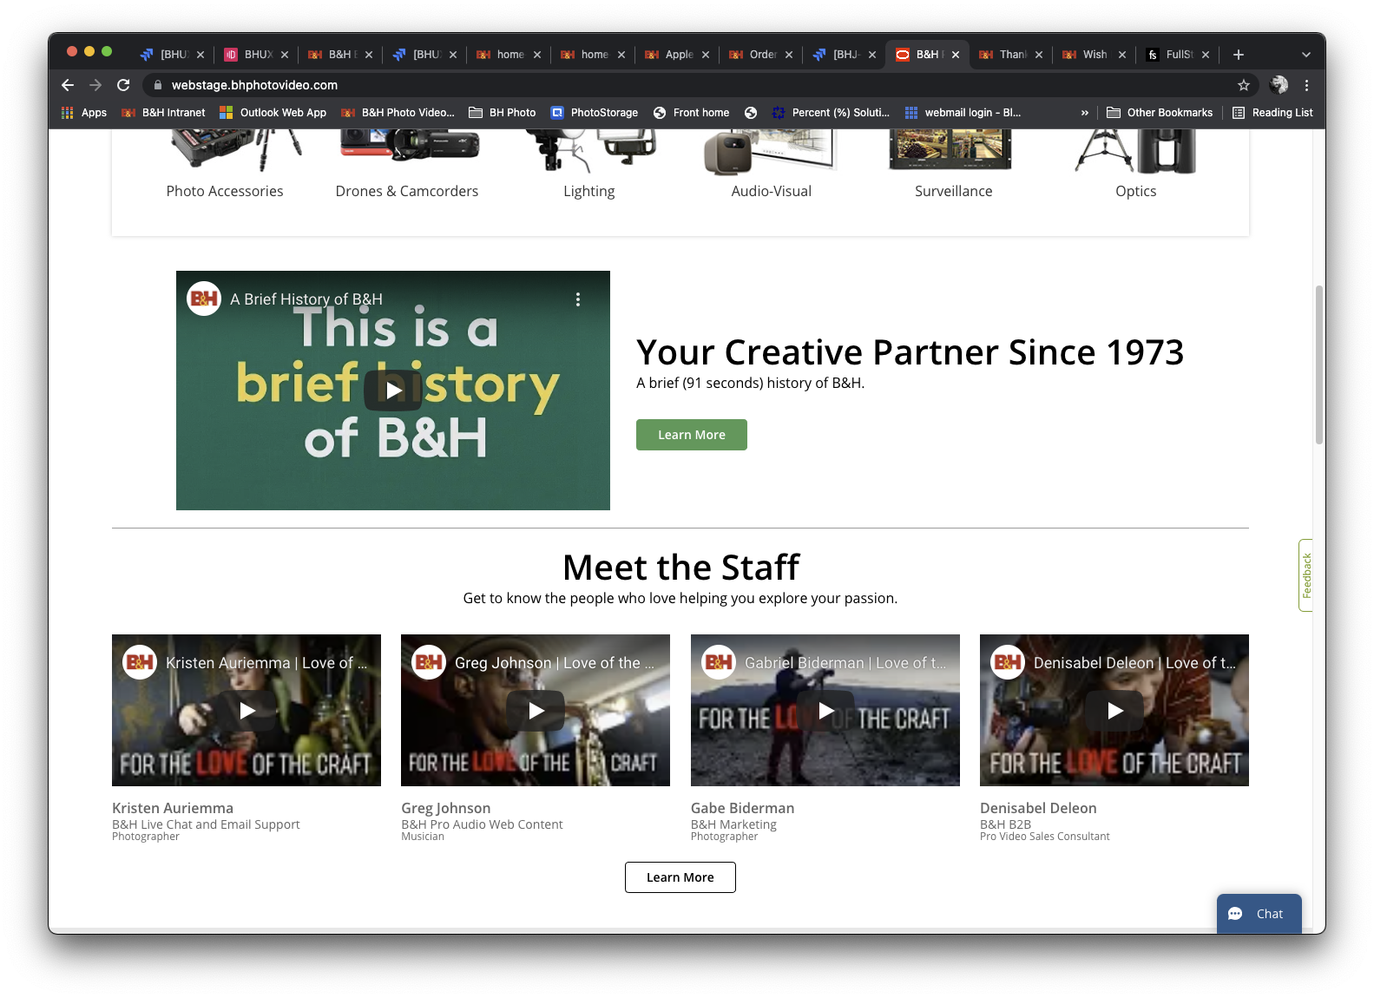This screenshot has width=1374, height=998.
Task: Close the FullSt tab
Action: coord(1206,55)
